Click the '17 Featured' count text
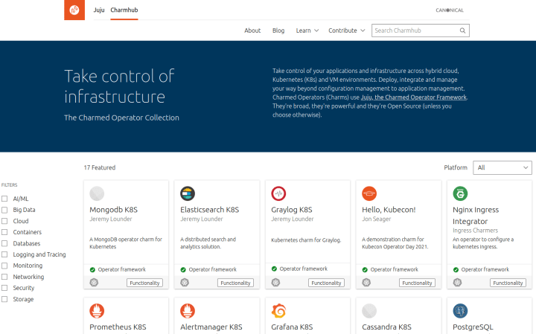536x334 pixels. 100,167
